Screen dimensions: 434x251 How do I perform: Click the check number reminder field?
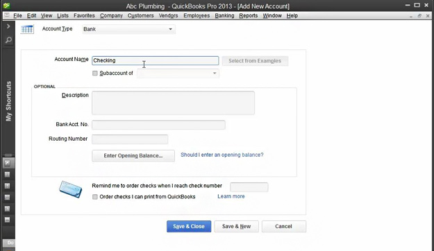249,187
